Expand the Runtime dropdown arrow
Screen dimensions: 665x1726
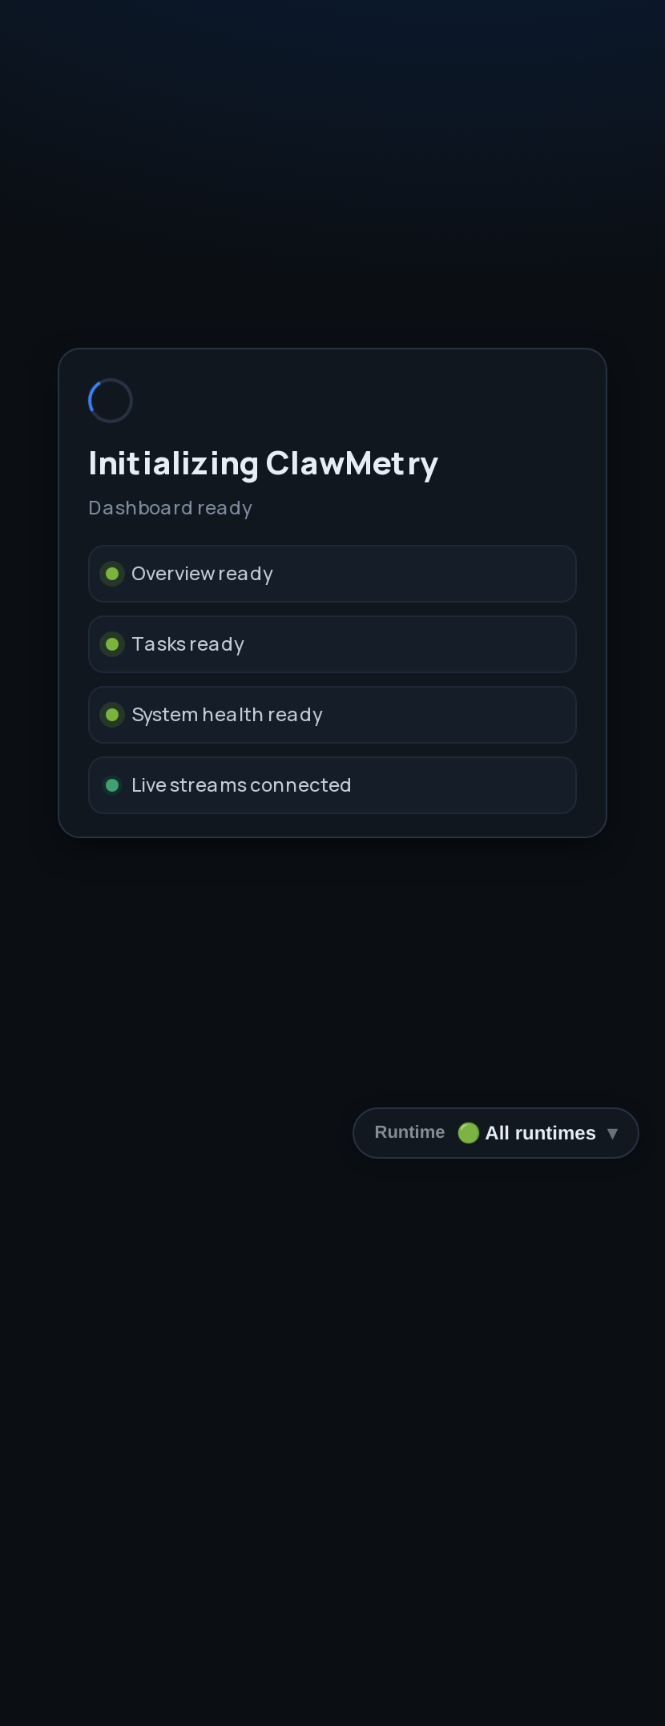[613, 1133]
